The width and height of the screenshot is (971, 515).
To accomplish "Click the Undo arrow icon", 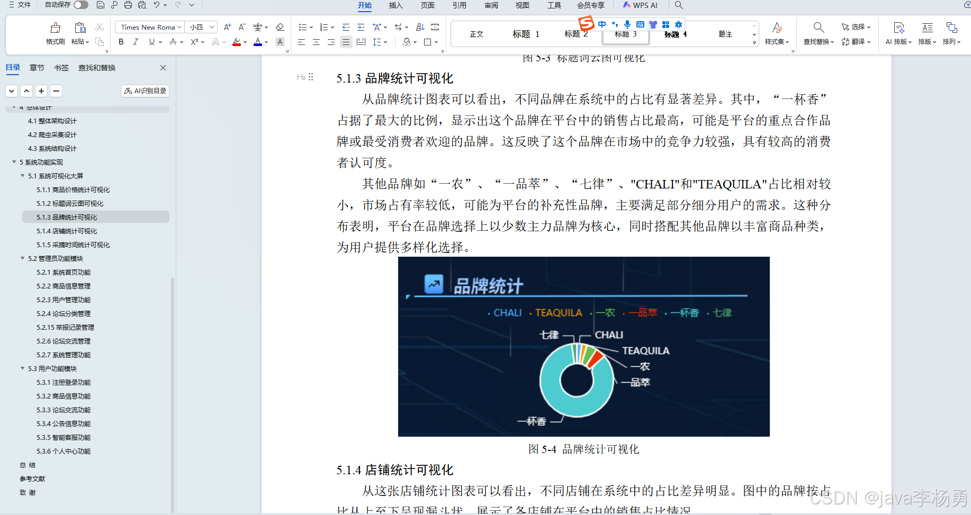I will pyautogui.click(x=157, y=5).
